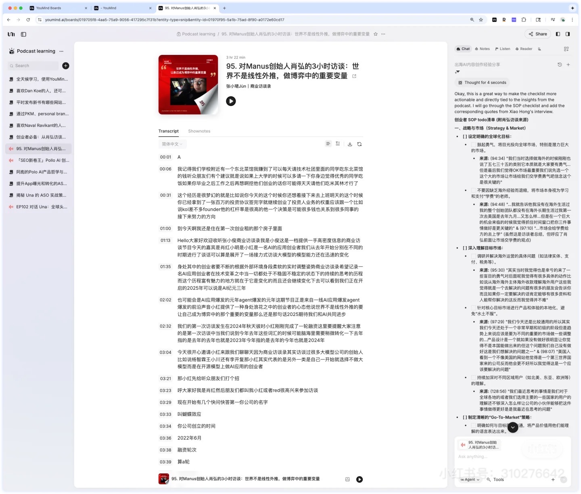This screenshot has height=494, width=581.
Task: Open the Listen tab
Action: [x=502, y=49]
